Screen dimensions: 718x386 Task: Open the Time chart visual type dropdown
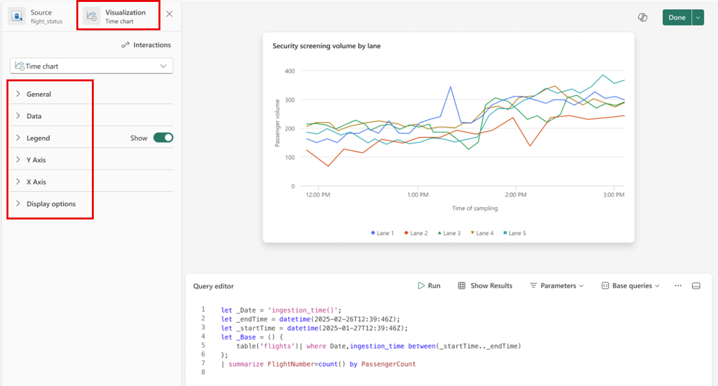92,66
